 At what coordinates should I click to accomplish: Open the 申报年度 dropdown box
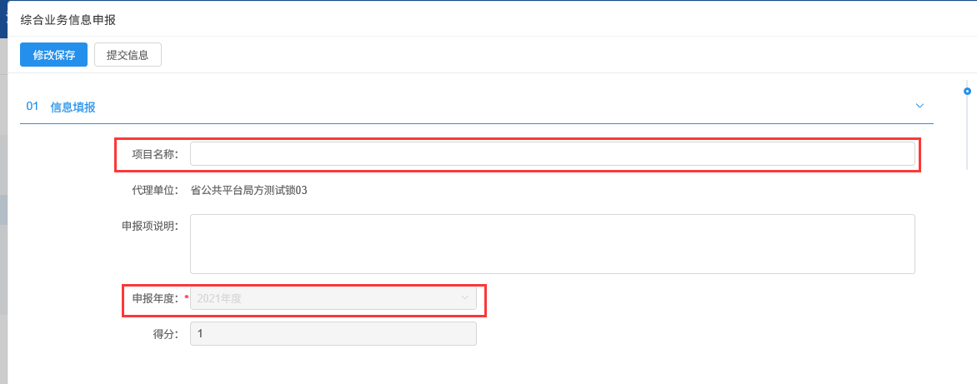tap(325, 298)
